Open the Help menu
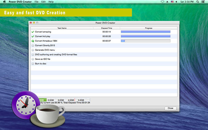The width and height of the screenshot is (208, 130). (51, 2)
